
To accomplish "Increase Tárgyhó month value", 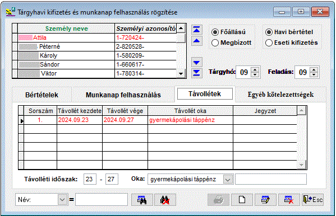I will pyautogui.click(x=255, y=70).
